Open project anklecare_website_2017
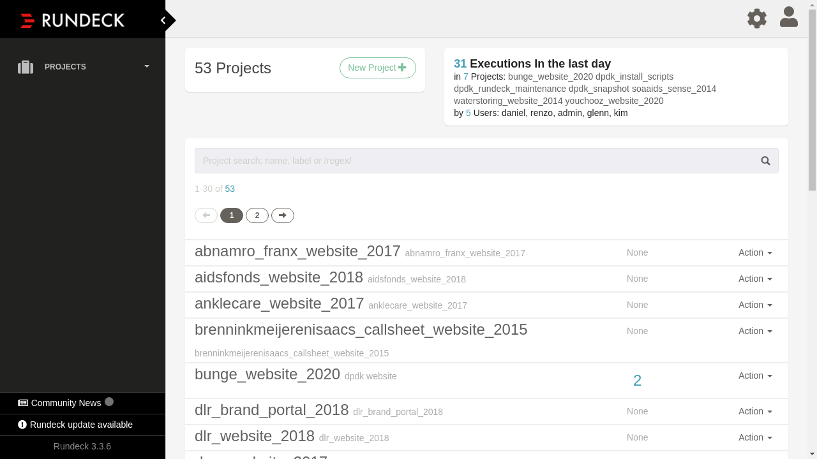The width and height of the screenshot is (817, 459). 280,303
